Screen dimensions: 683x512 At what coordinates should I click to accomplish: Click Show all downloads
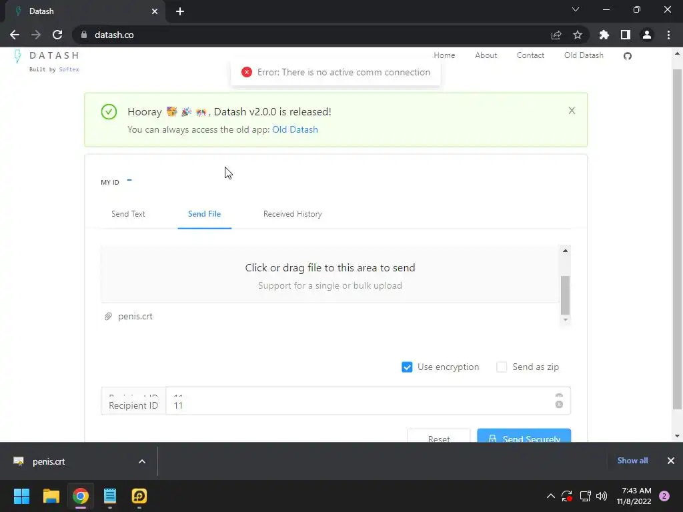tap(632, 461)
